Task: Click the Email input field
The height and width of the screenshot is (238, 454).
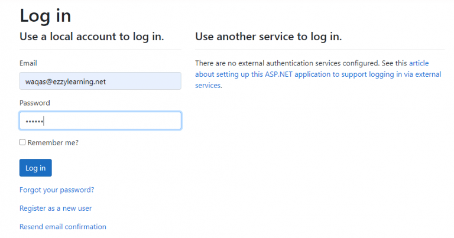Action: [100, 81]
